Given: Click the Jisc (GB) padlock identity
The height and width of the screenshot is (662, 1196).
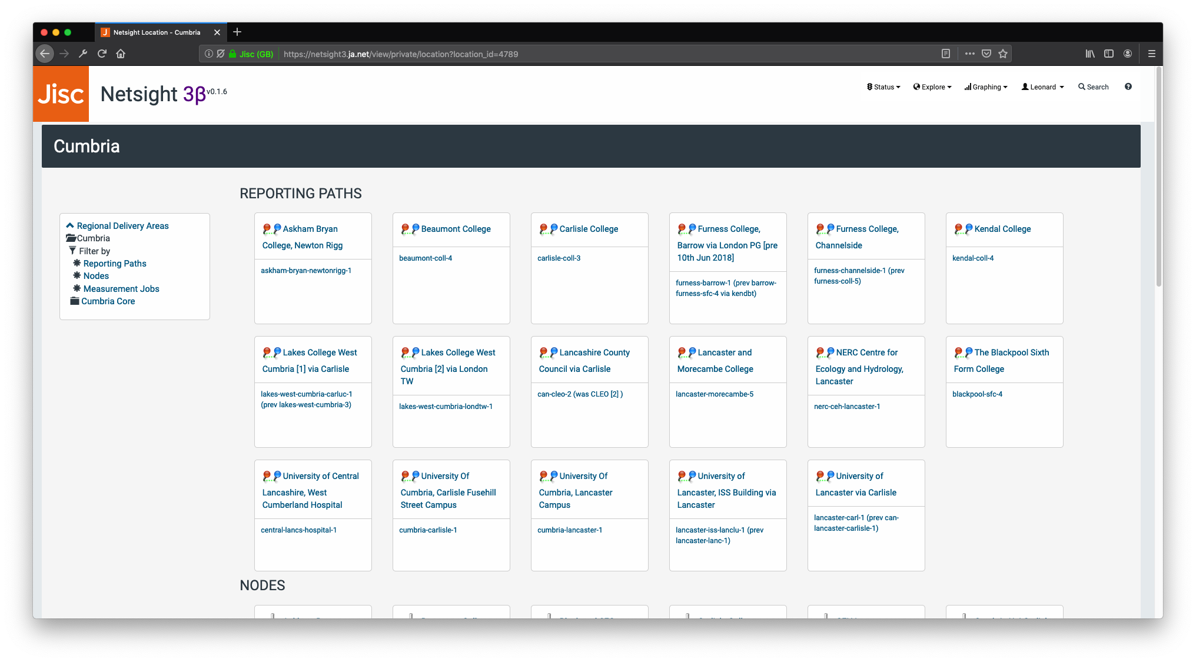Looking at the screenshot, I should pos(251,54).
